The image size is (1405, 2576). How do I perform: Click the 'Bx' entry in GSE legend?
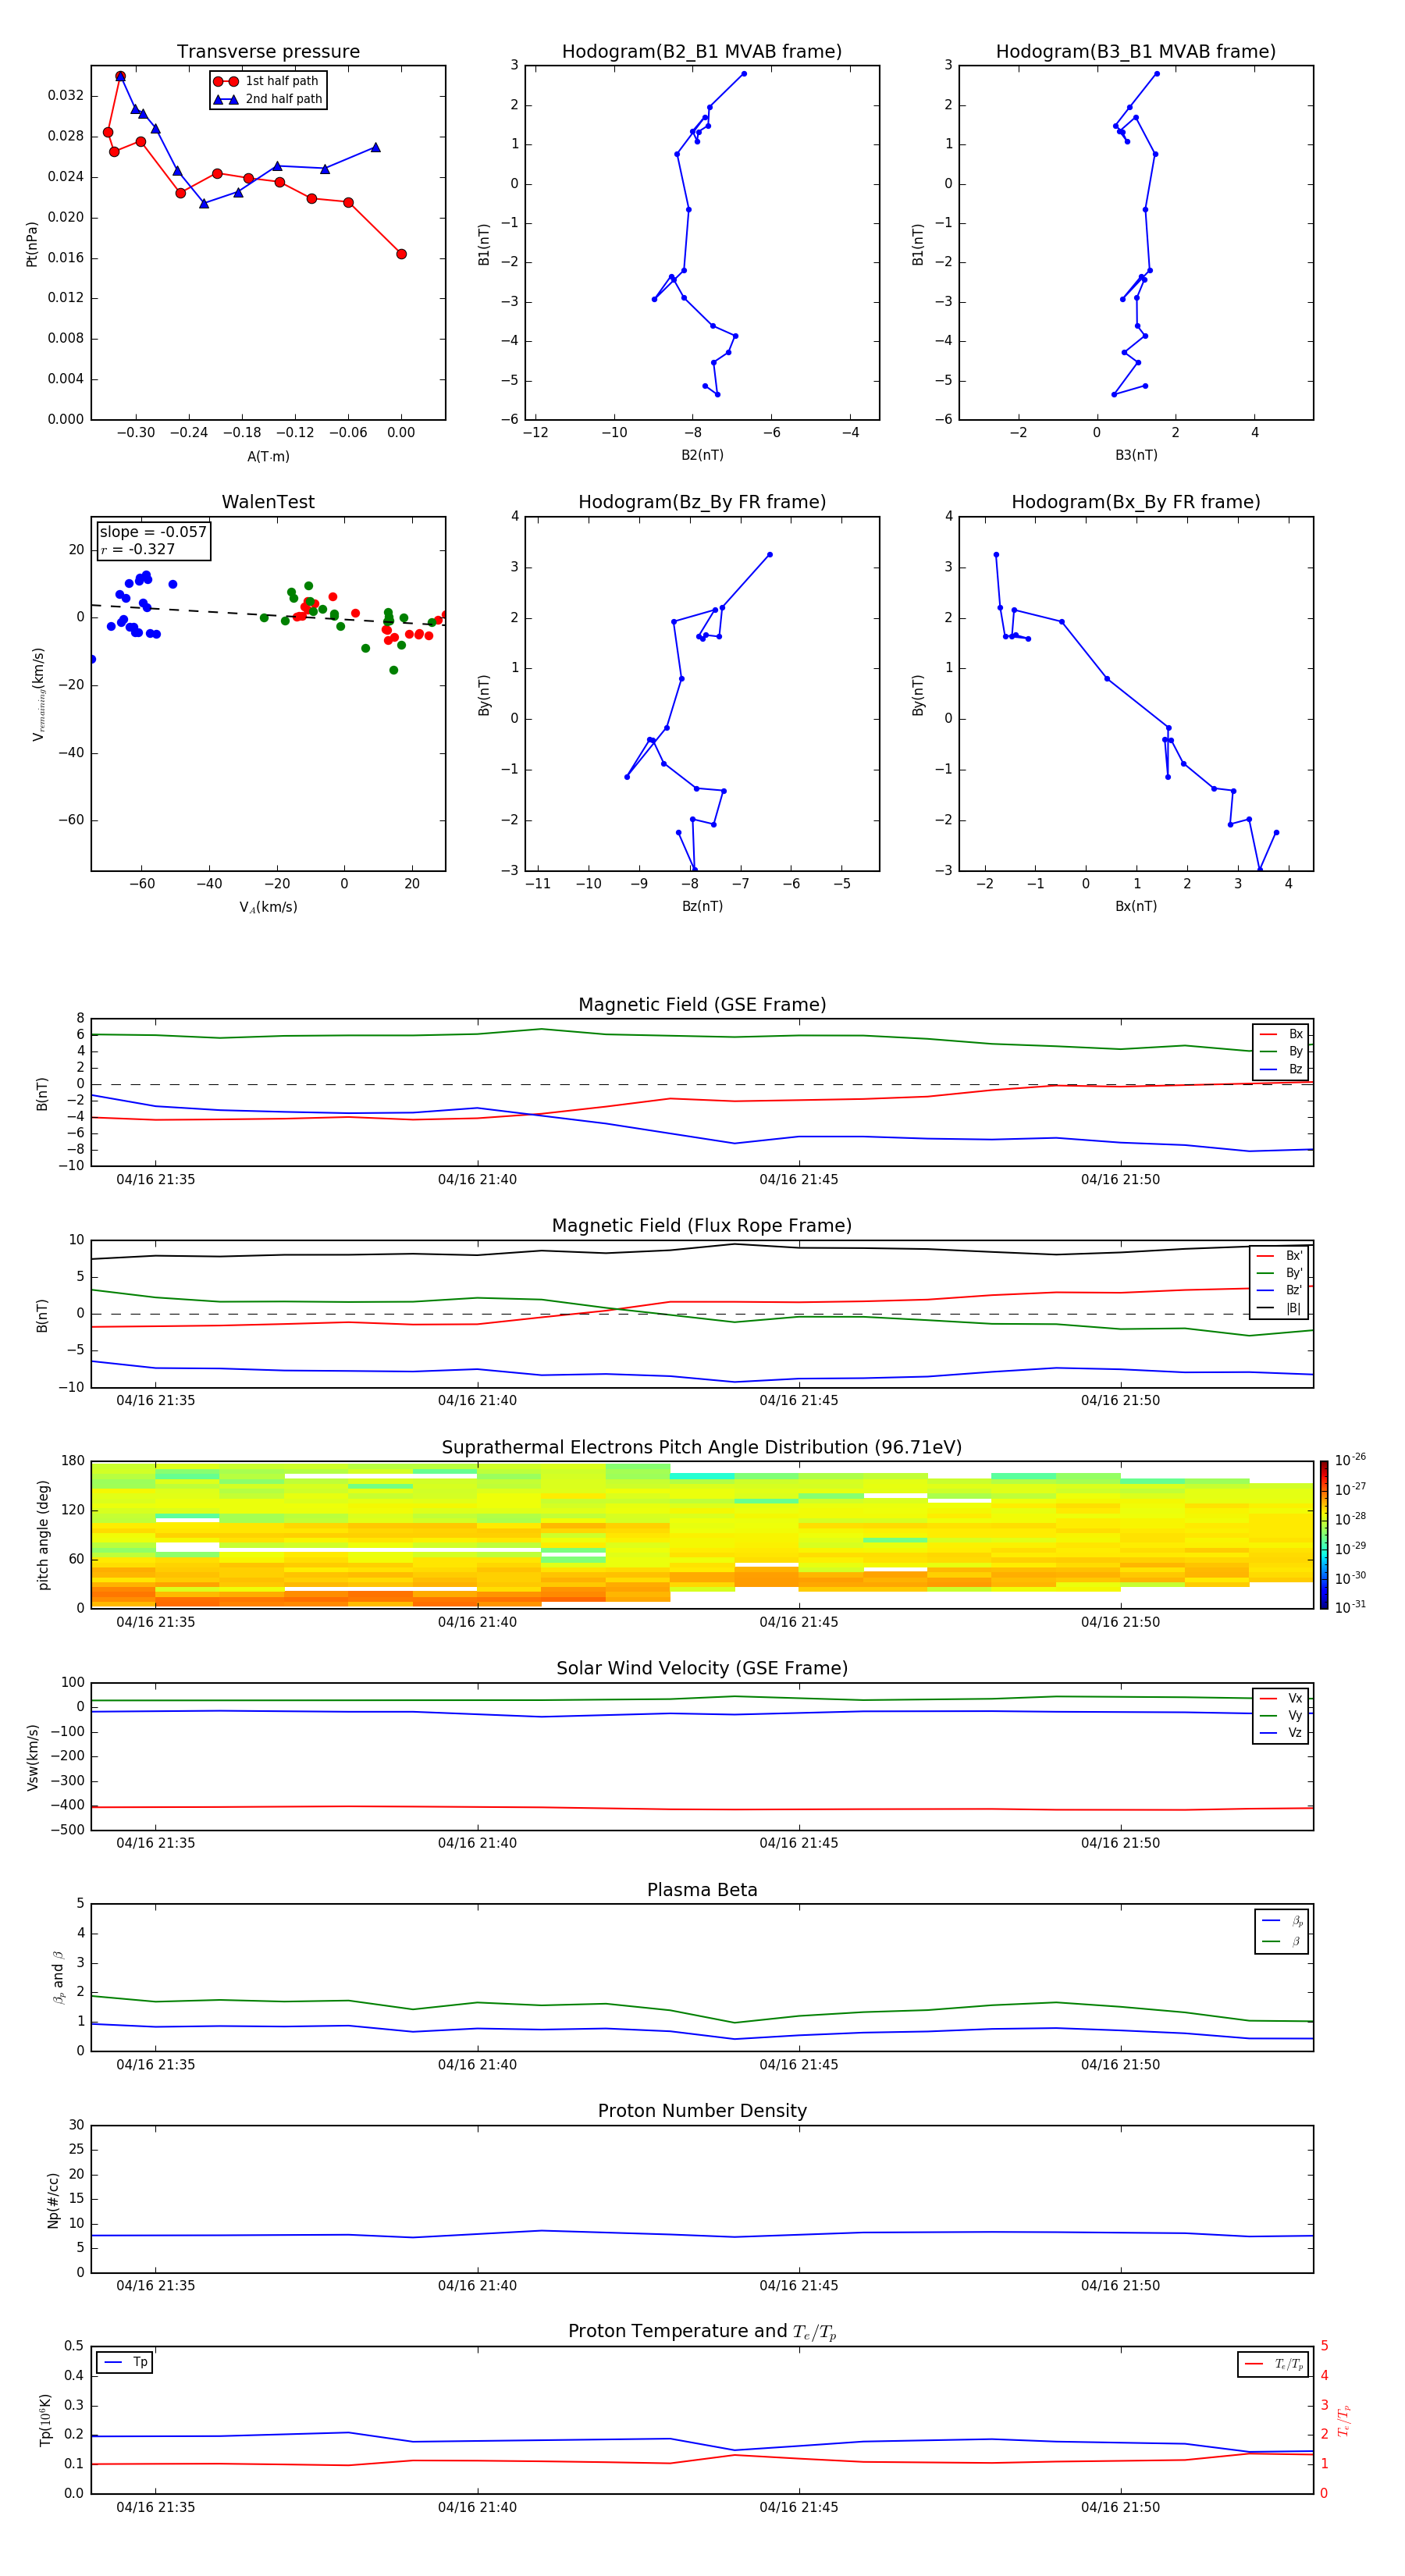[x=1281, y=1034]
